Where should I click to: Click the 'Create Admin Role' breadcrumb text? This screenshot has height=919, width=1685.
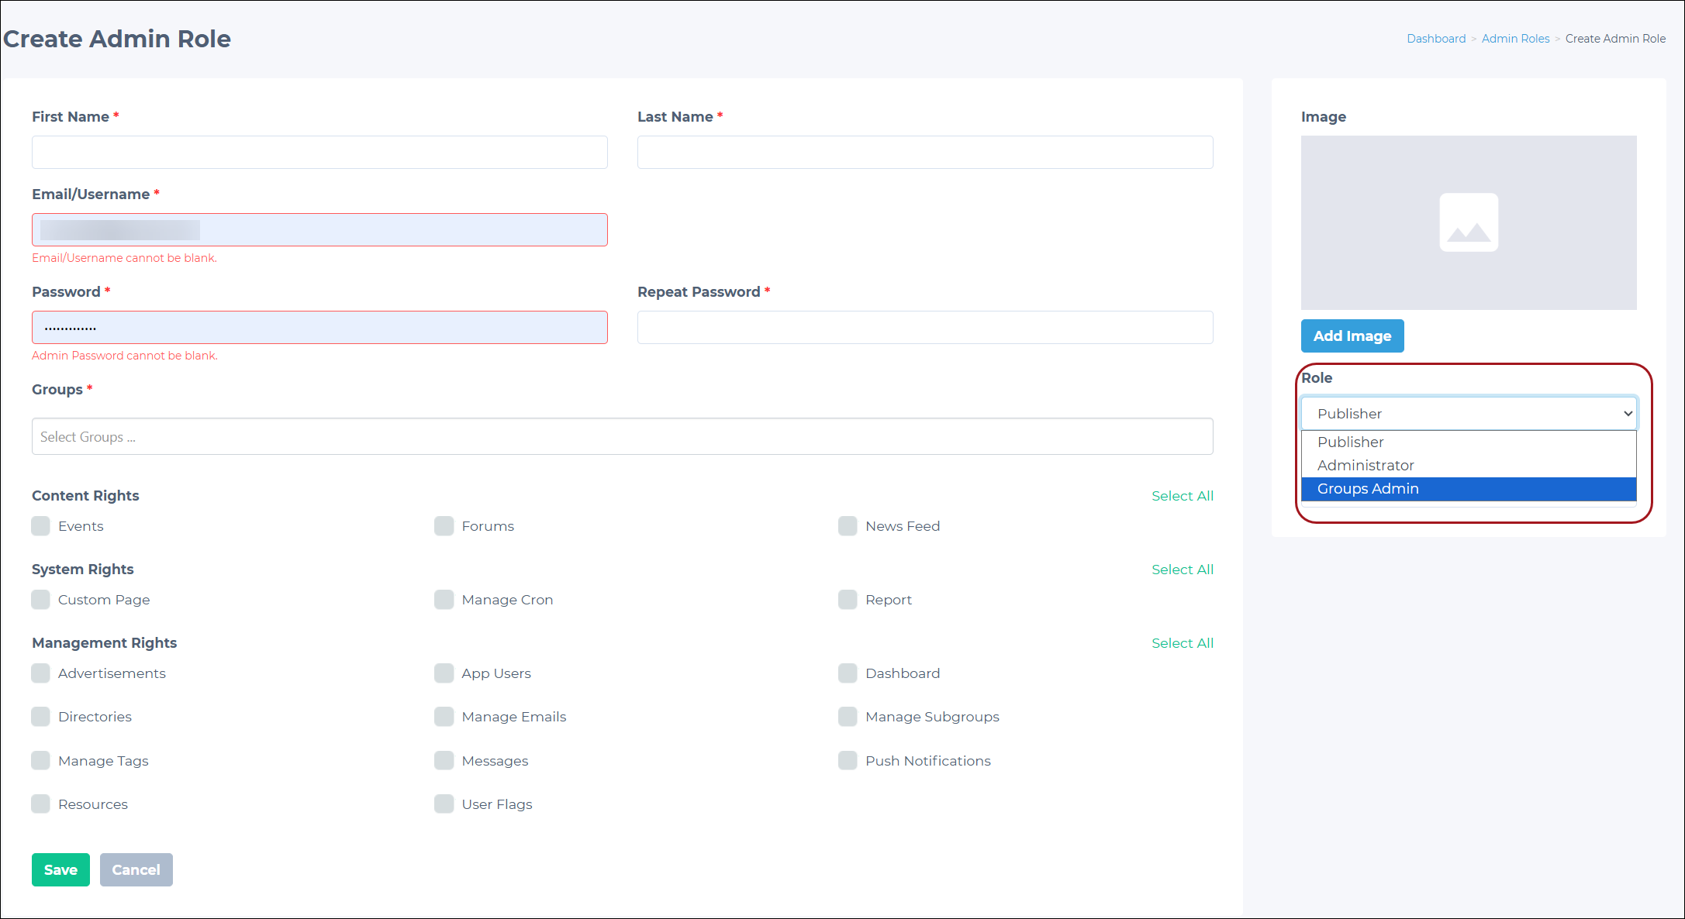point(1615,39)
